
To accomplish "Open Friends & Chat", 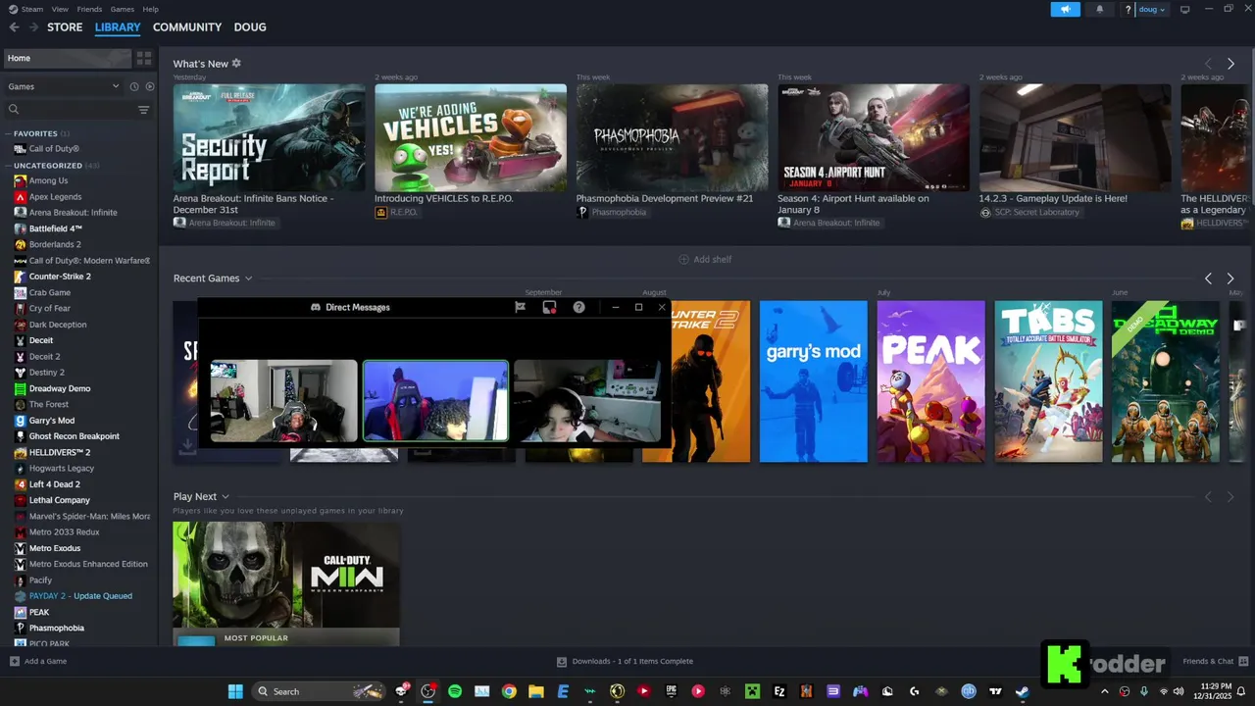I will (1215, 661).
